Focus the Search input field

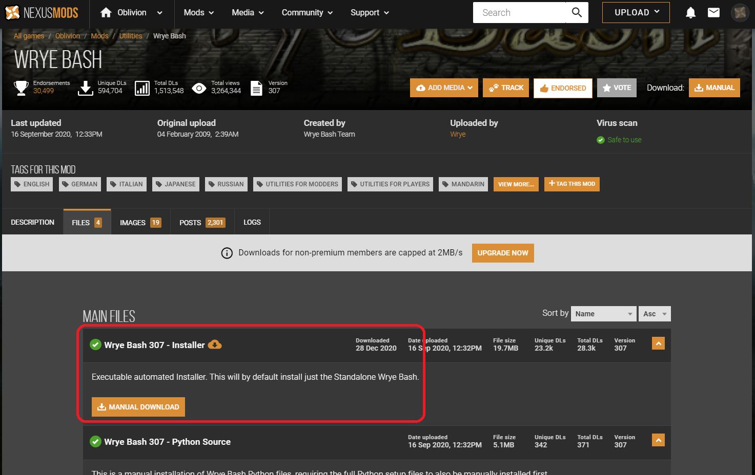519,12
